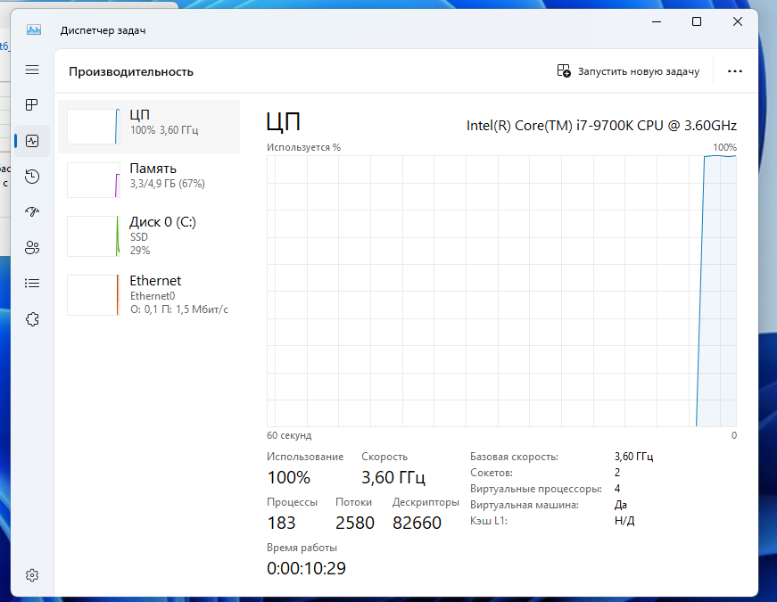Click the Используется % graph label
777x602 pixels.
pyautogui.click(x=304, y=148)
